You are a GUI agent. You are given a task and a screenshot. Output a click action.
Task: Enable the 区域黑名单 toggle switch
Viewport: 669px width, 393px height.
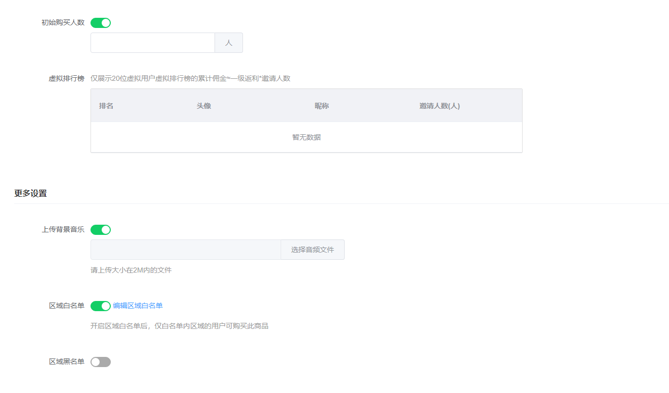(100, 361)
